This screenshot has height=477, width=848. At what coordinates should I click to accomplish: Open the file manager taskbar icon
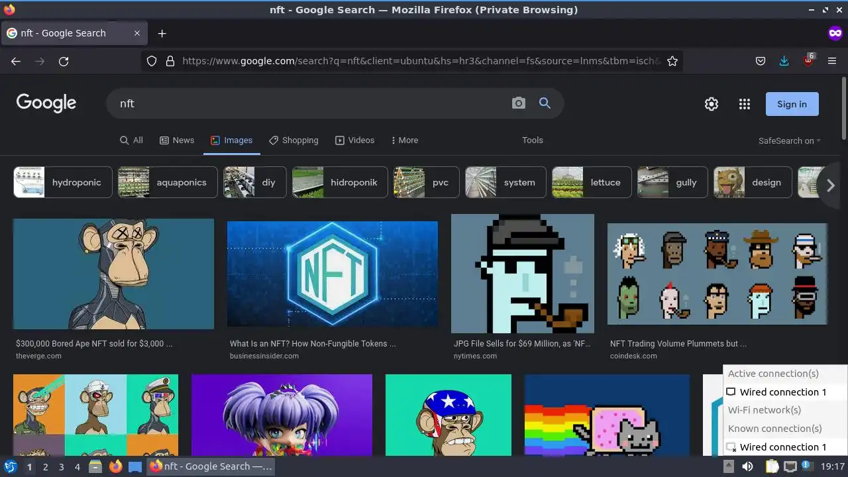[95, 466]
